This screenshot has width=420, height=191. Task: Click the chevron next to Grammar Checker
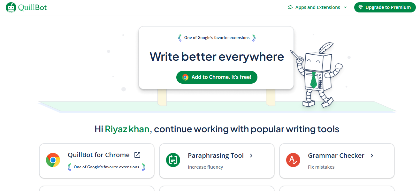(x=372, y=156)
